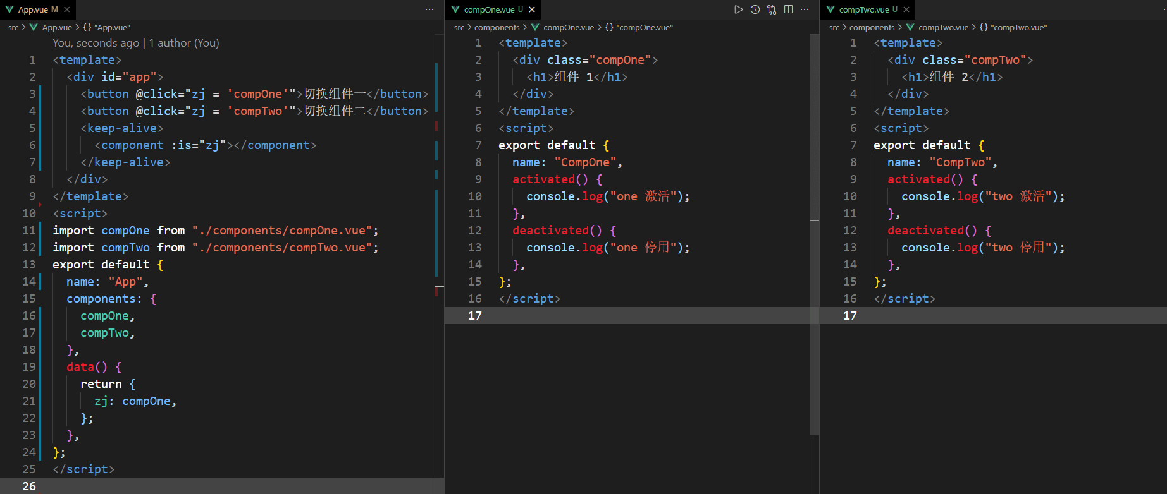
Task: Click '<div class="compOne">' line
Action: click(x=585, y=60)
